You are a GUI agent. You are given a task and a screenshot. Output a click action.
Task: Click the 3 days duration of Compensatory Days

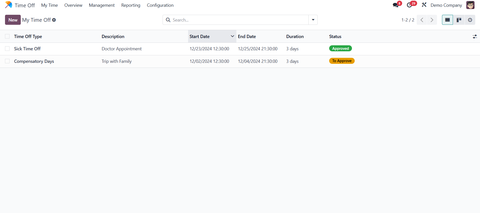click(292, 61)
